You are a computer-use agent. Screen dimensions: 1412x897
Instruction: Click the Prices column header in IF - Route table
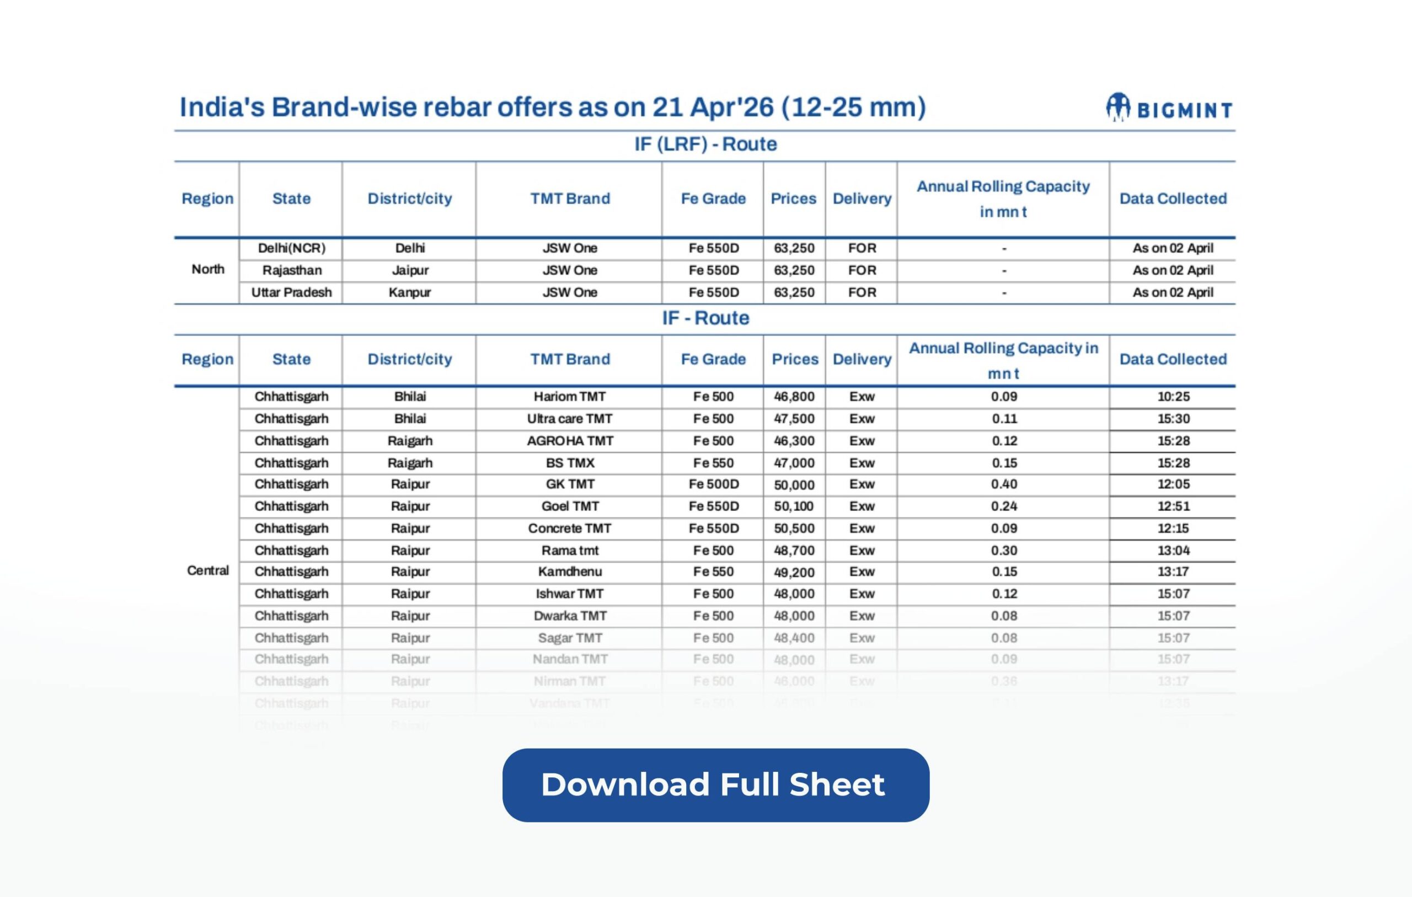pyautogui.click(x=795, y=359)
